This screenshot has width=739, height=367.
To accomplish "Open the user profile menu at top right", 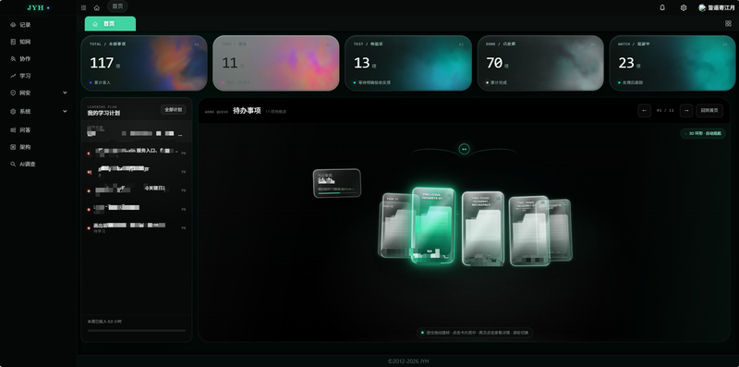I will click(716, 7).
